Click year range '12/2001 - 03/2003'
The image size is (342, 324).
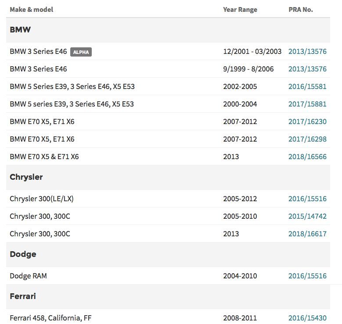[252, 51]
